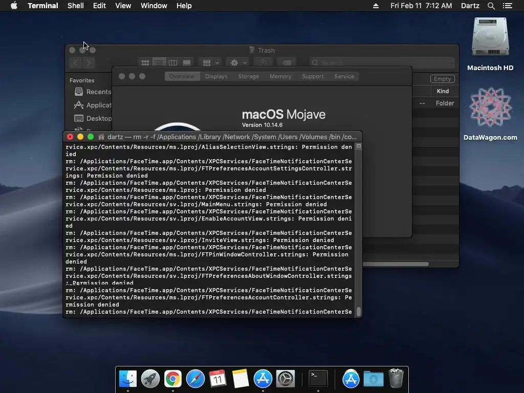Open Terminal icon in the Dock
This screenshot has width=524, height=393.
pos(318,379)
